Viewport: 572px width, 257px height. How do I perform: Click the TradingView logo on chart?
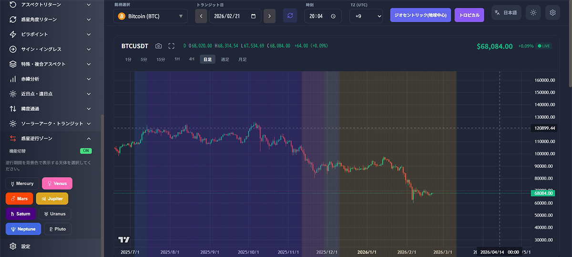(x=124, y=240)
